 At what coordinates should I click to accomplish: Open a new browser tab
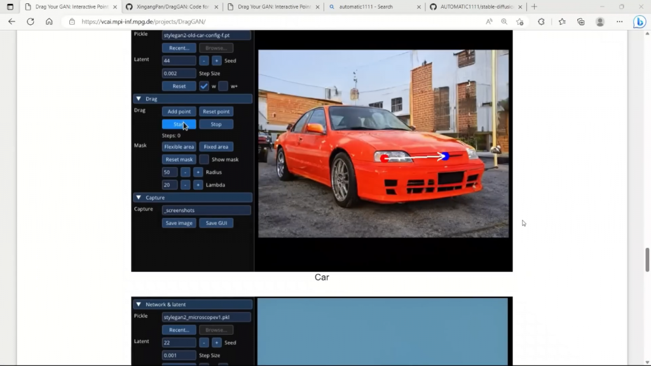pos(534,6)
